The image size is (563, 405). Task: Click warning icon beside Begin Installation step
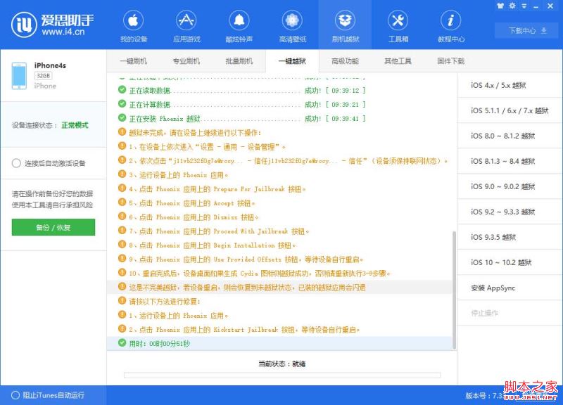122,244
